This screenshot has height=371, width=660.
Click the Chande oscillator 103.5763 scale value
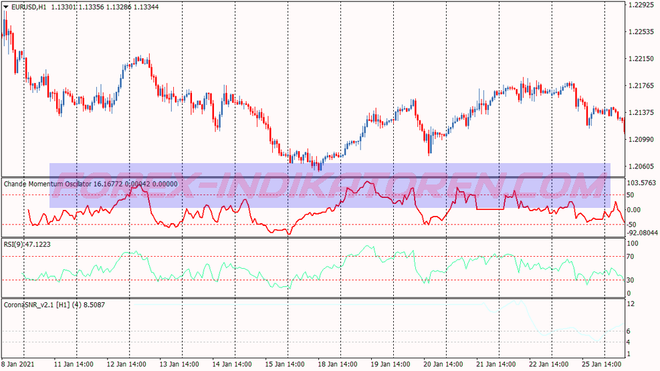tap(641, 183)
